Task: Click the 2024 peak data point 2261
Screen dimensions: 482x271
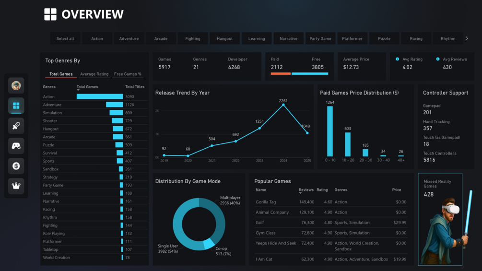Action: [x=283, y=105]
